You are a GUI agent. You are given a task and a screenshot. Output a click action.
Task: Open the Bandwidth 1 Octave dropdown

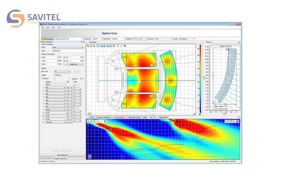(124, 39)
